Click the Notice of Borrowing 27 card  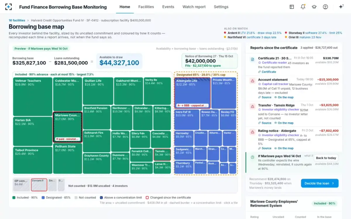click(209, 61)
